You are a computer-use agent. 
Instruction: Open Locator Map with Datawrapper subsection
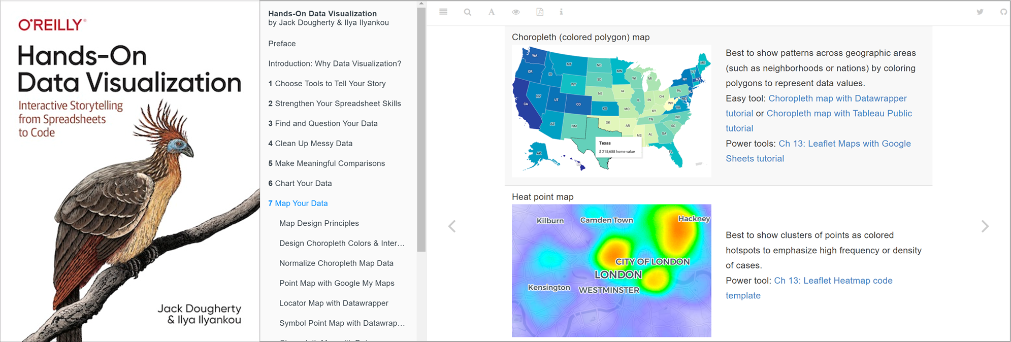tap(334, 303)
